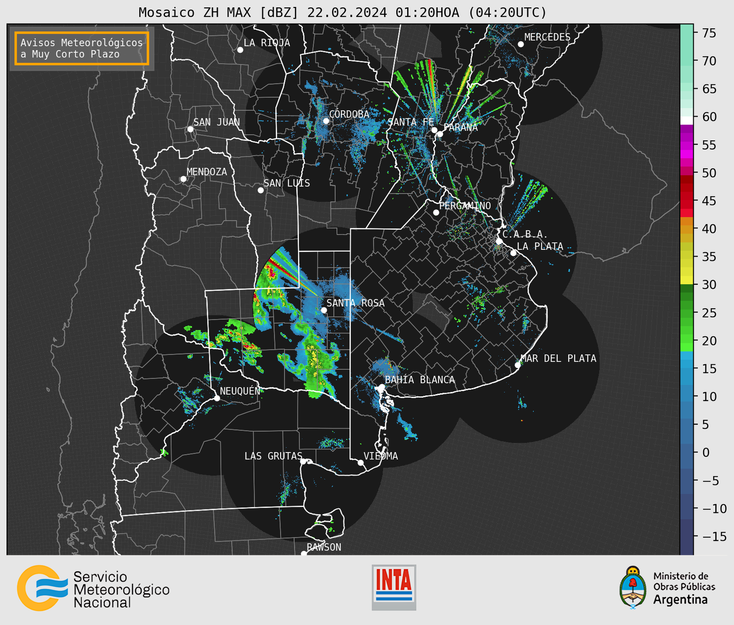The width and height of the screenshot is (734, 625).
Task: Click the Viedma city marker dot
Action: 360,463
